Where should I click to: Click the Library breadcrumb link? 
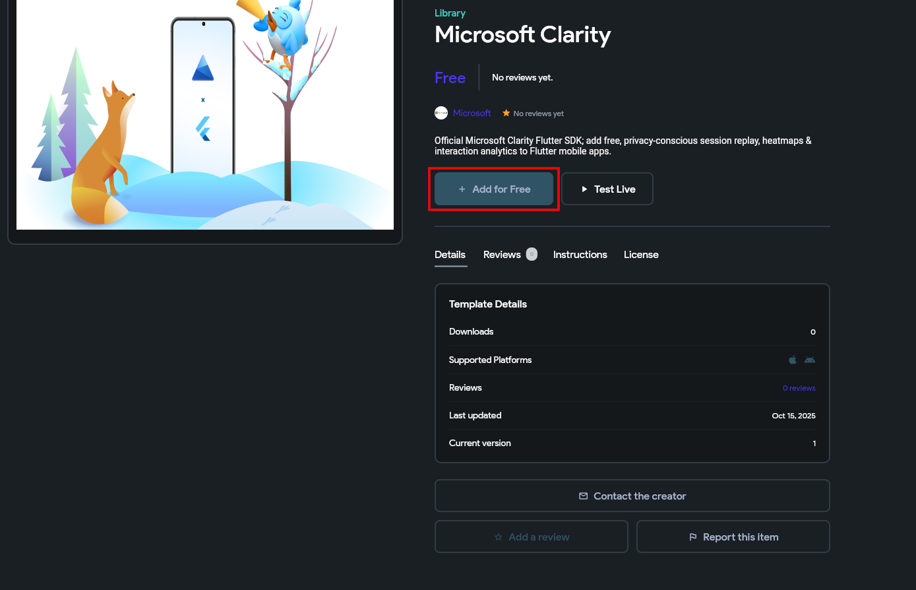449,13
